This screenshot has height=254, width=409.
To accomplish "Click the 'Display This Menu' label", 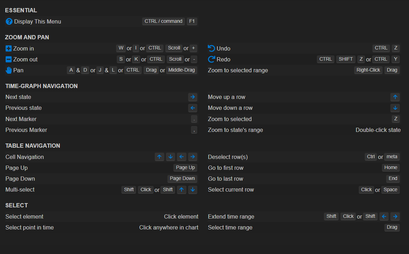I will pyautogui.click(x=38, y=22).
